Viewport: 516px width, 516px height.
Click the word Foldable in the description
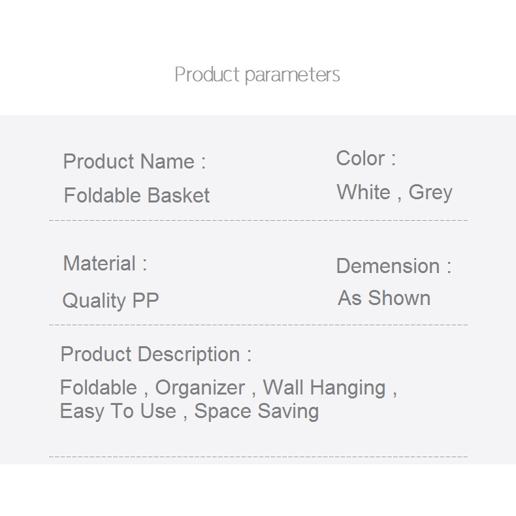(x=99, y=387)
